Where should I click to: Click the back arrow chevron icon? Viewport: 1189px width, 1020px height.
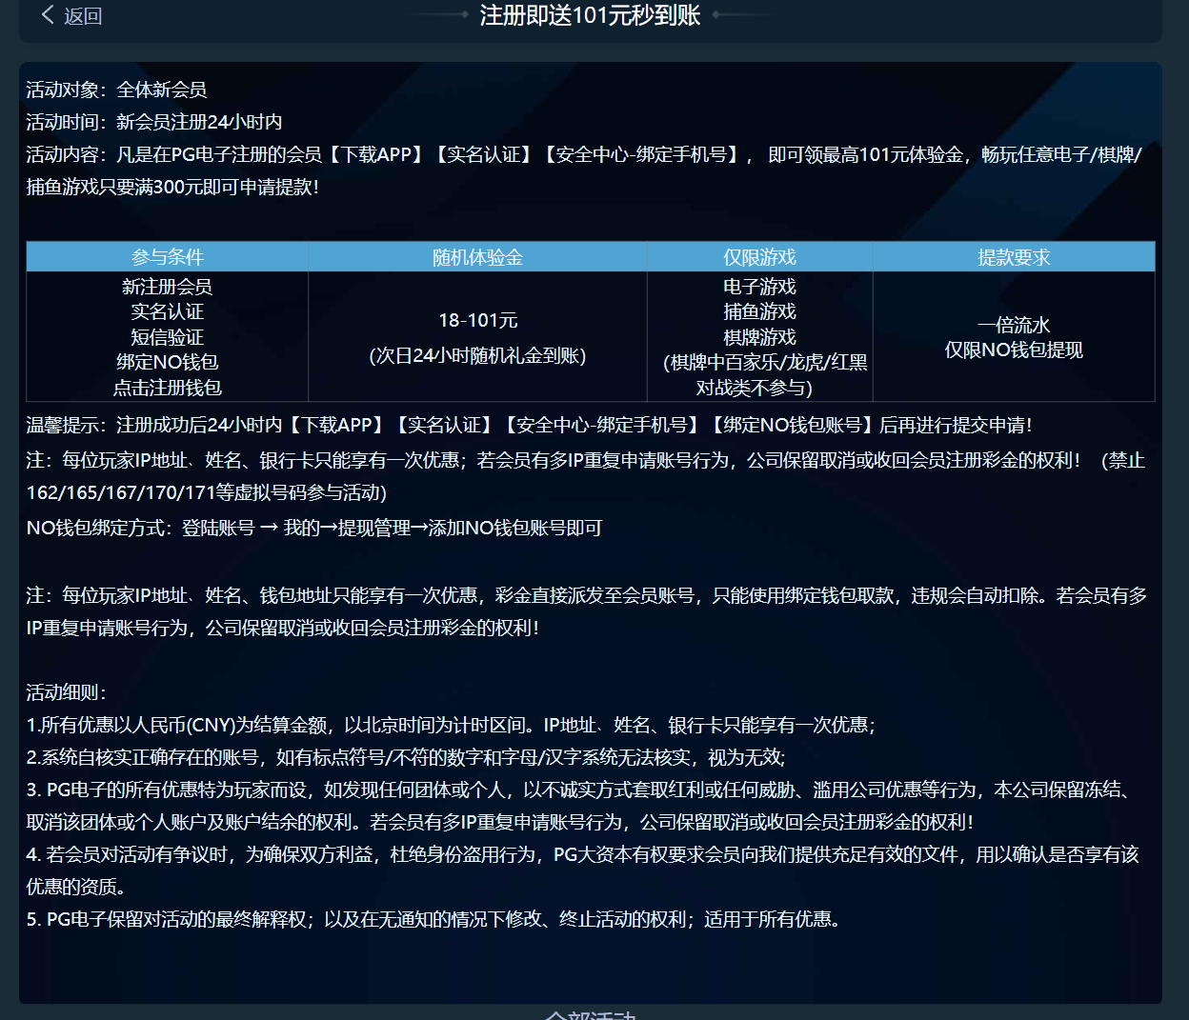coord(48,15)
